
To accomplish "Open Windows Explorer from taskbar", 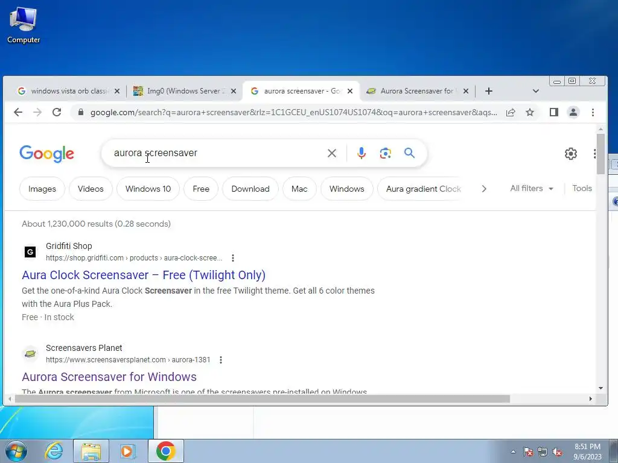I will pos(91,451).
